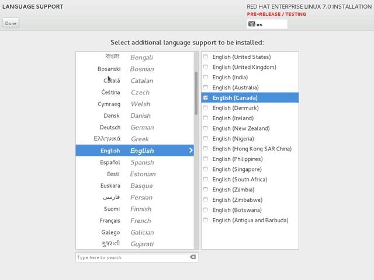
Task: Check English (Ireland)
Action: [x=205, y=118]
